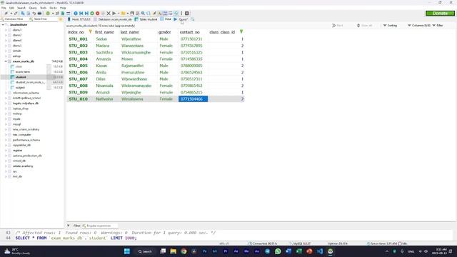Cancel editing with the black X icon
Image resolution: width=457 pixels, height=257 pixels.
point(109,14)
